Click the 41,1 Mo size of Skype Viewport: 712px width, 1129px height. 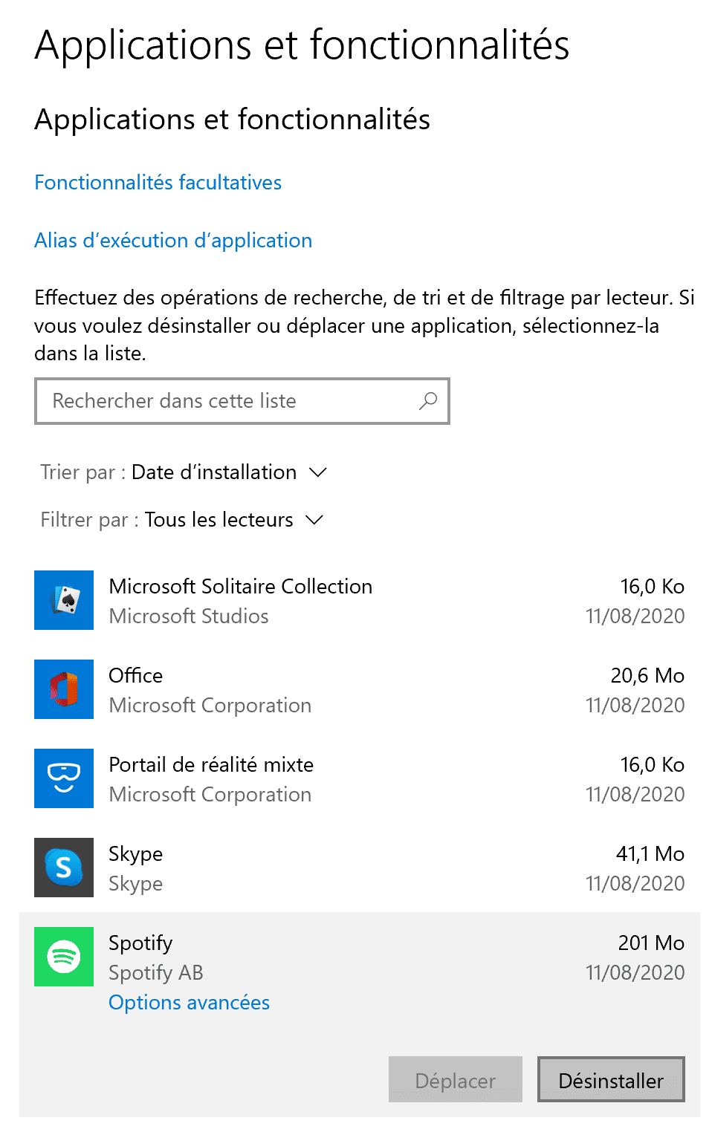click(650, 854)
